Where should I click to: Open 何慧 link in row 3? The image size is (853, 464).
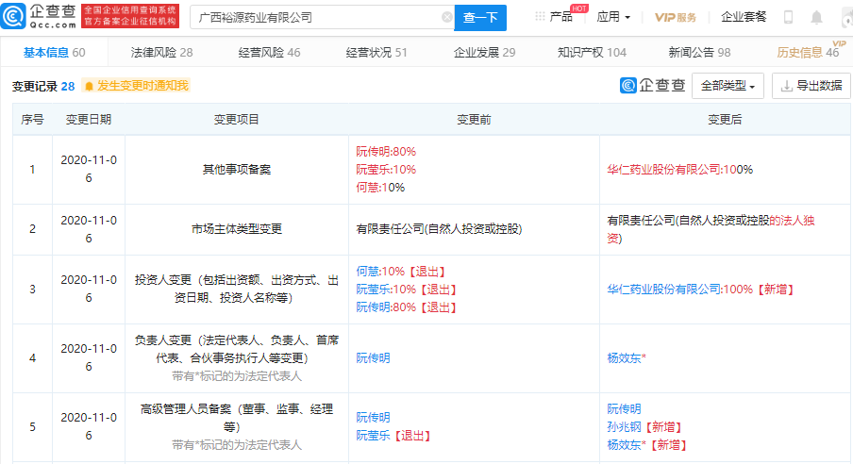(x=367, y=271)
